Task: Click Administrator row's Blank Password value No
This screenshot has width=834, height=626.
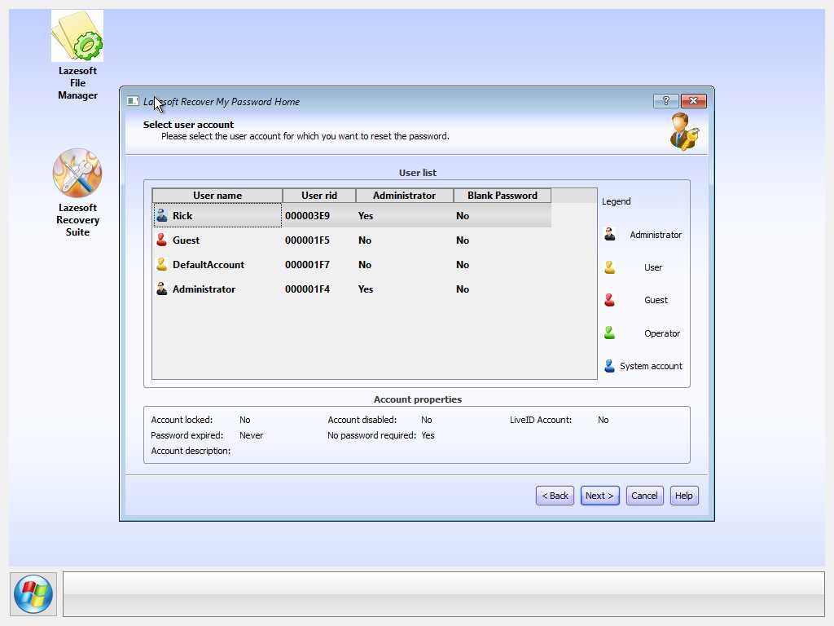Action: click(x=463, y=289)
